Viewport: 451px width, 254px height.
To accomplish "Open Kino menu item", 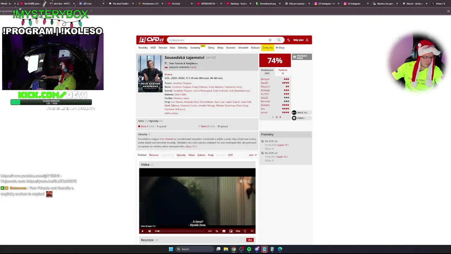I will (x=173, y=48).
